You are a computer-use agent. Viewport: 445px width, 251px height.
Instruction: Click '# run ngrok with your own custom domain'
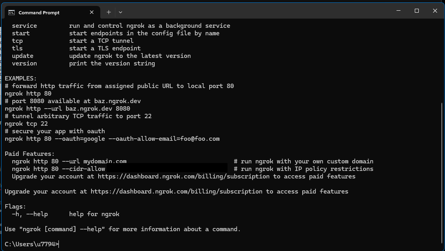point(304,161)
